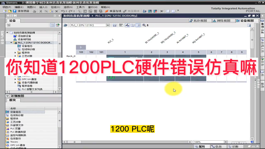Click the undo arrow icon
265x149 pixels.
(x=63, y=11)
